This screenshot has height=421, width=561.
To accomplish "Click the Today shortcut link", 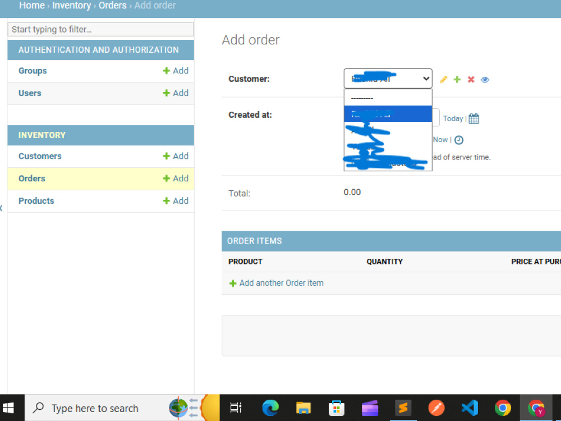I will 453,118.
